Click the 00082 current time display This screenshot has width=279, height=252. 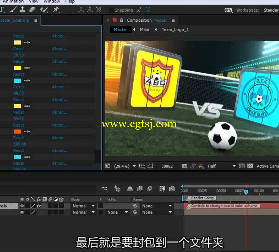pos(167,166)
